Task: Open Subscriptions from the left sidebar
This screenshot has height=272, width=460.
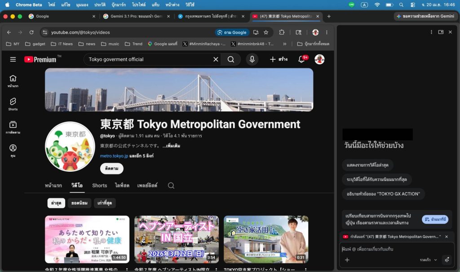Action: pos(13,127)
